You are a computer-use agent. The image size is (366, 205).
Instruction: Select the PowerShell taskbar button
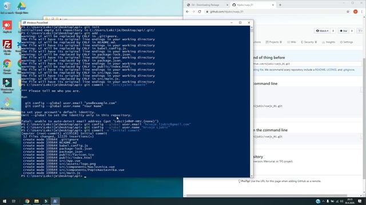55,201
